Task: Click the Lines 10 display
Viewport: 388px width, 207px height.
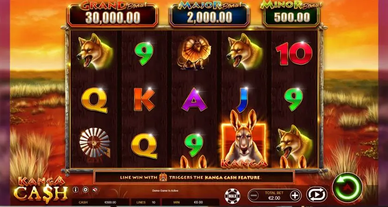Action: [145, 202]
